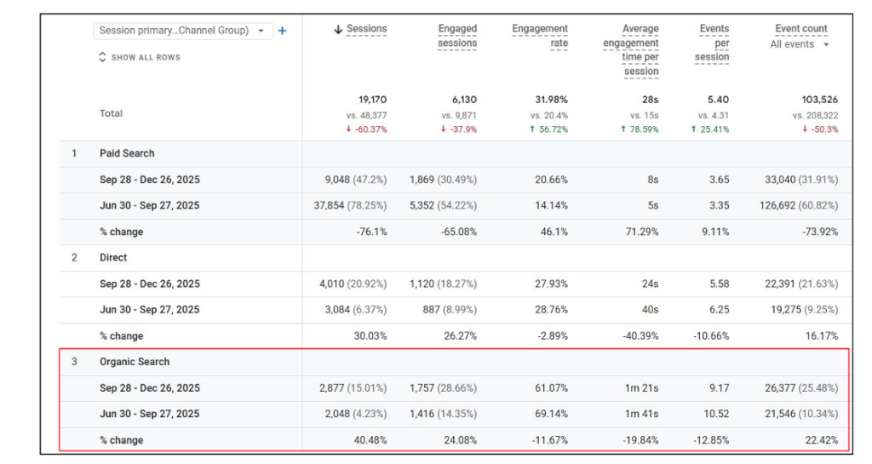
Task: Sort by Engaged sessions column header
Action: pyautogui.click(x=457, y=36)
